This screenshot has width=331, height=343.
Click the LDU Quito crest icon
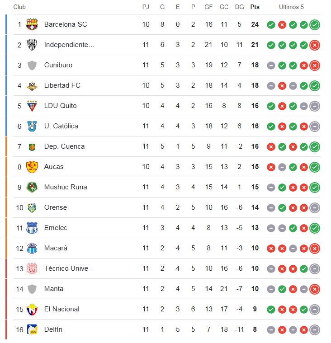click(32, 106)
